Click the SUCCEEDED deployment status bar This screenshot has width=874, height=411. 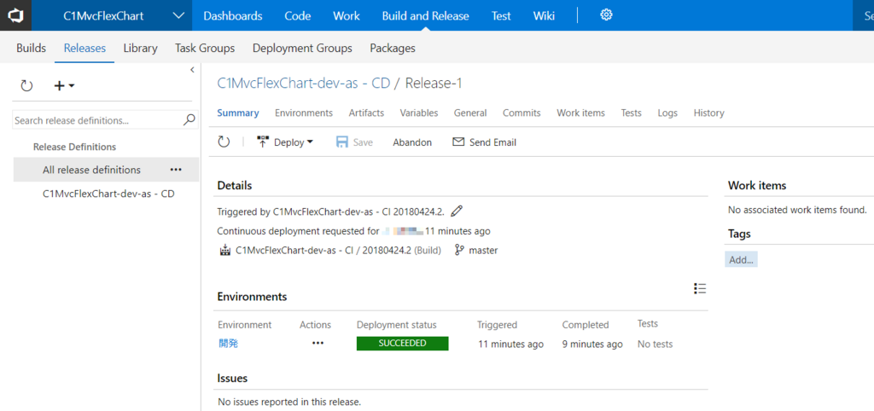coord(403,343)
